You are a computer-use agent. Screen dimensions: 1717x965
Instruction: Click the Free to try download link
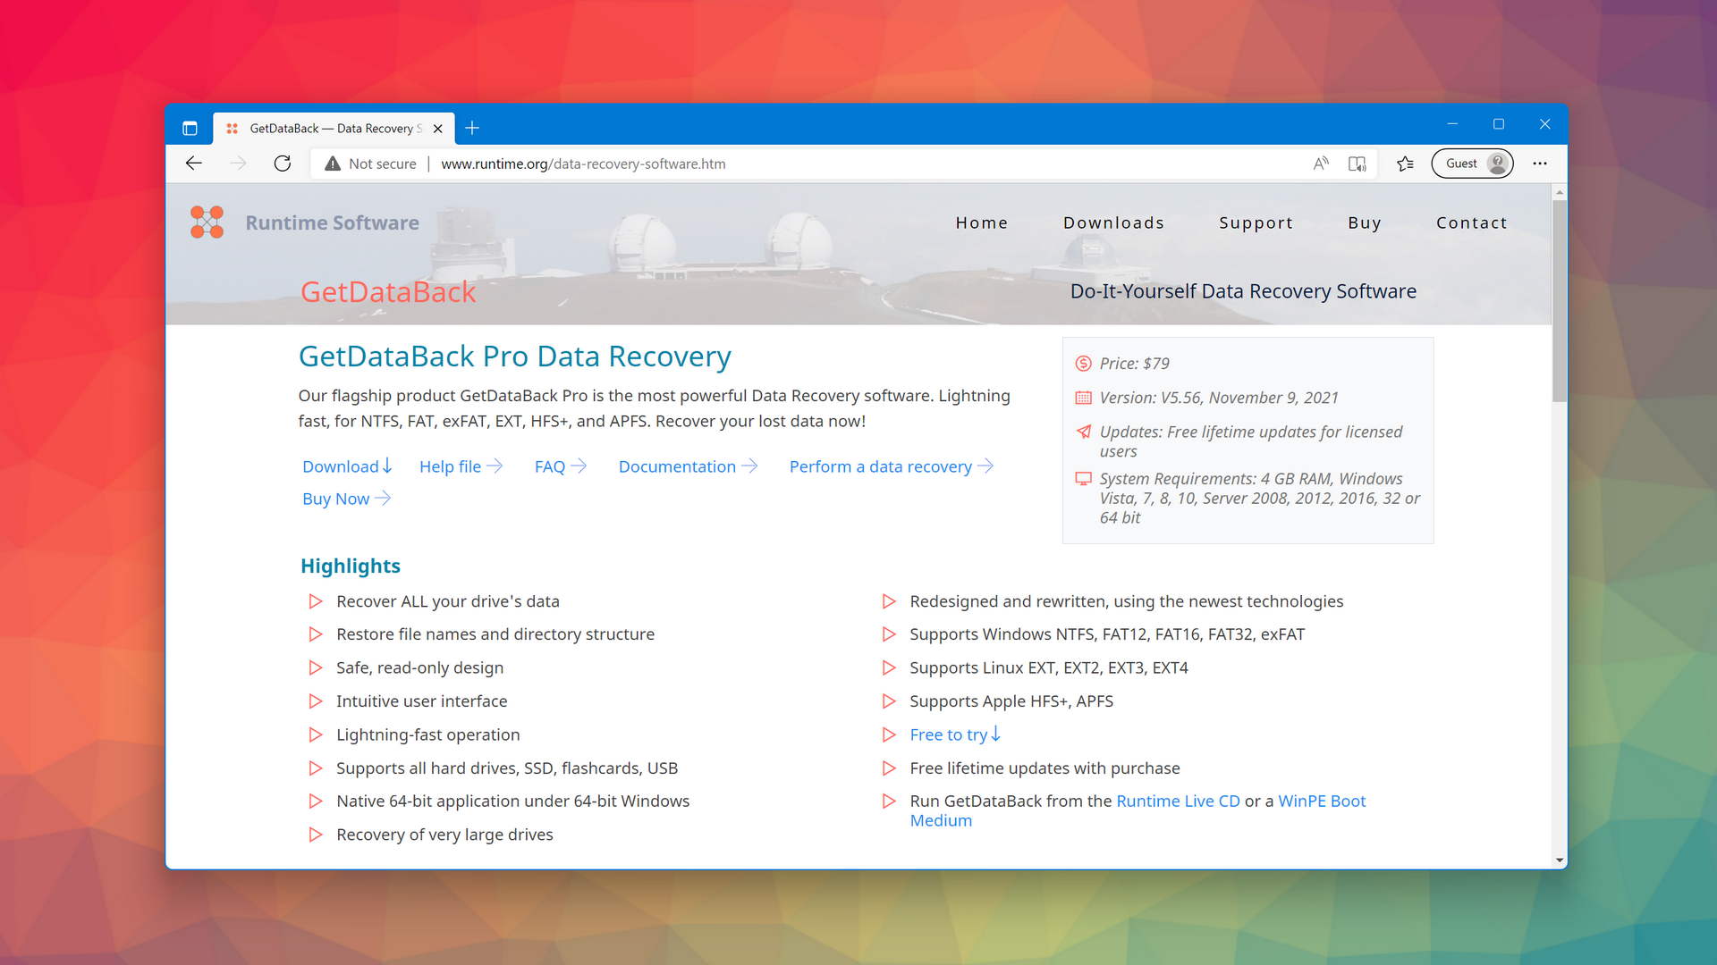tap(948, 734)
